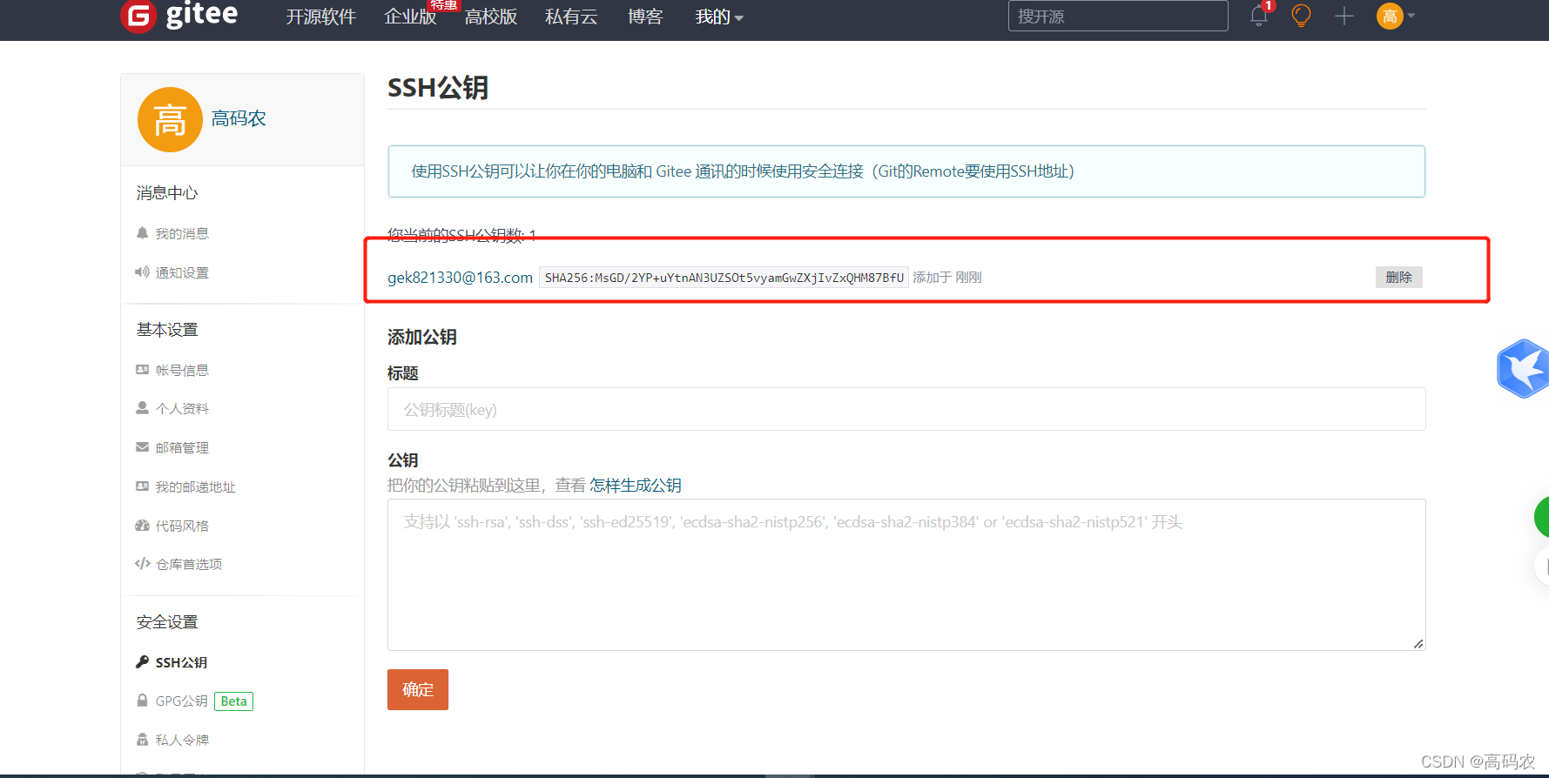
Task: Click the gek821330@163.com key title
Action: [x=460, y=278]
